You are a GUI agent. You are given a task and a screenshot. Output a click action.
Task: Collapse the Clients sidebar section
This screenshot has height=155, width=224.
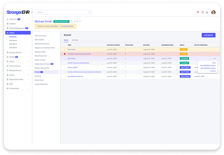[29, 33]
